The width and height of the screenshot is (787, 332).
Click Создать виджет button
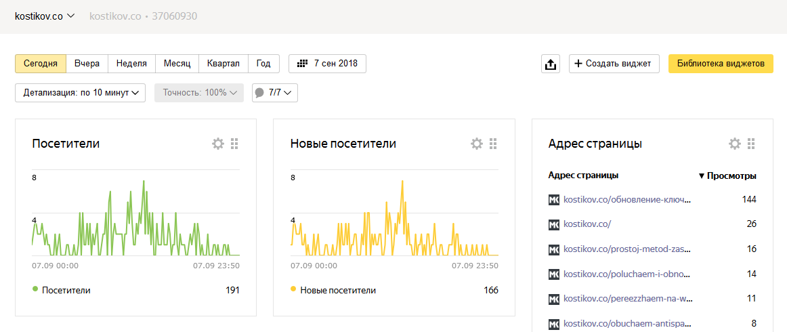tap(614, 64)
